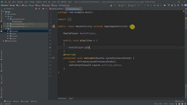Expand the layout folder

(8, 34)
